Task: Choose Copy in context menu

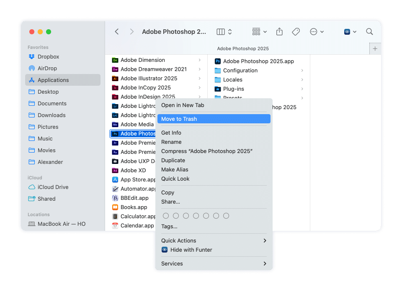Action: (214, 192)
